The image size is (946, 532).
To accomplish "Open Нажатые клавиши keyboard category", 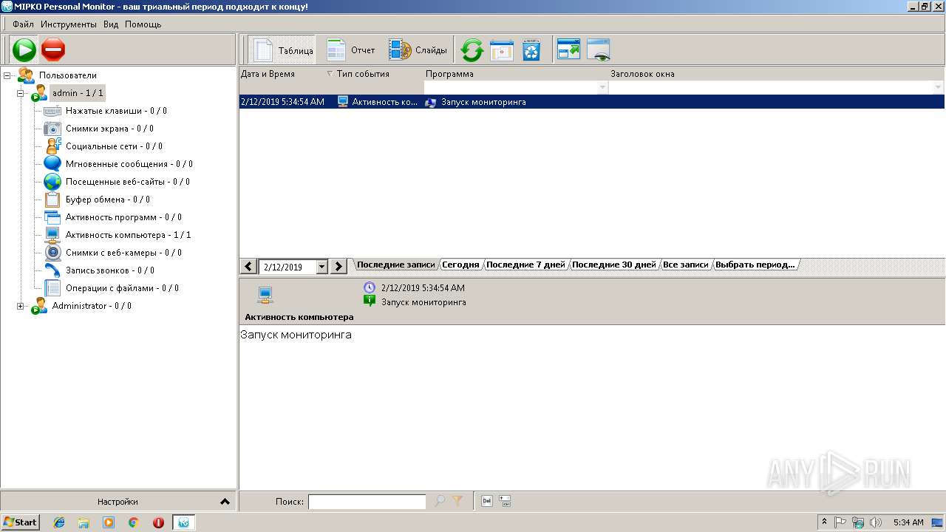I will pos(116,111).
